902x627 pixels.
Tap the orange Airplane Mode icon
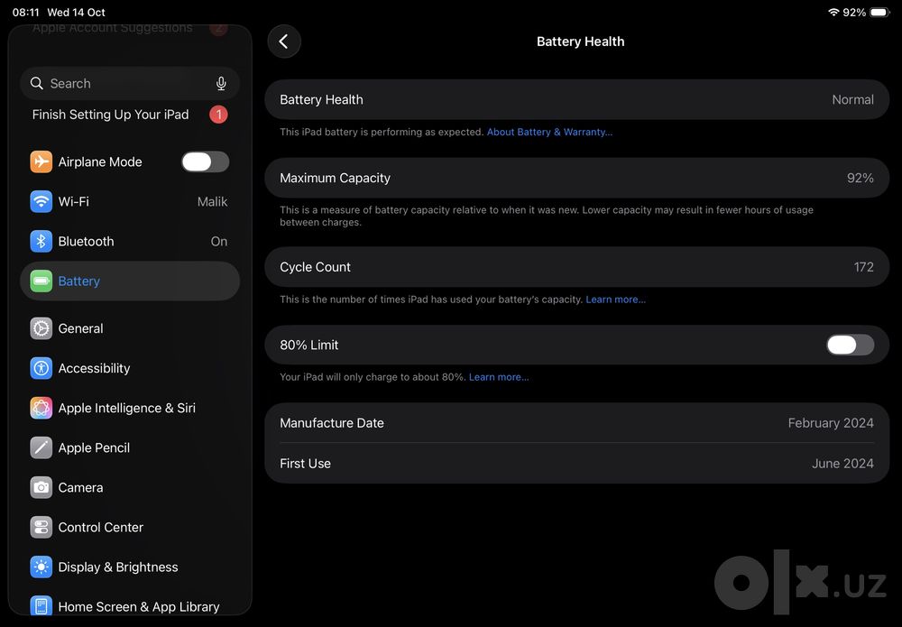click(41, 161)
